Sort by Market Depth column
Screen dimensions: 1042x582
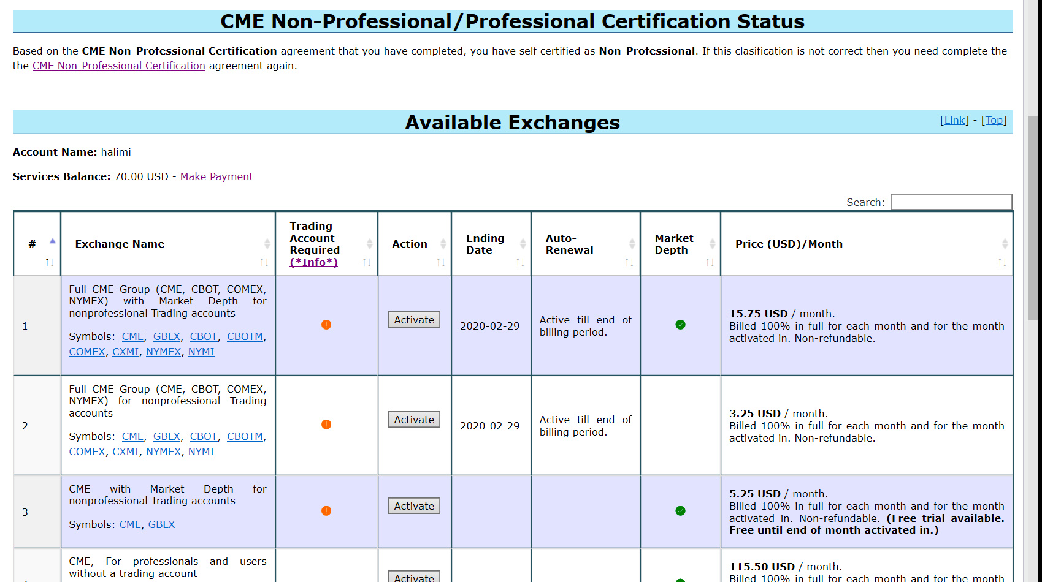pyautogui.click(x=681, y=244)
